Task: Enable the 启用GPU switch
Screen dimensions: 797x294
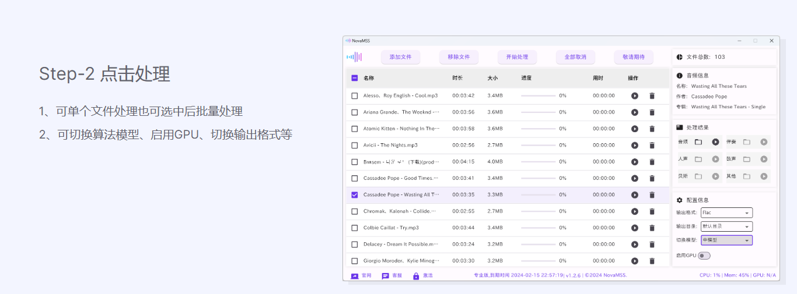Action: click(x=704, y=256)
